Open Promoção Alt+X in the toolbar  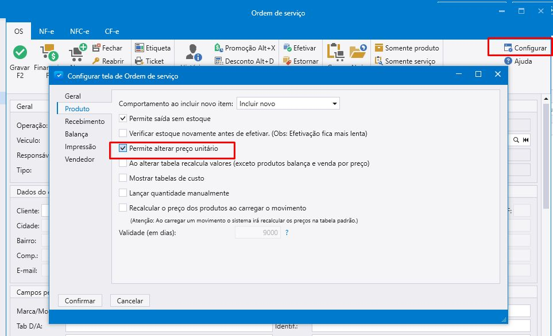[219, 48]
